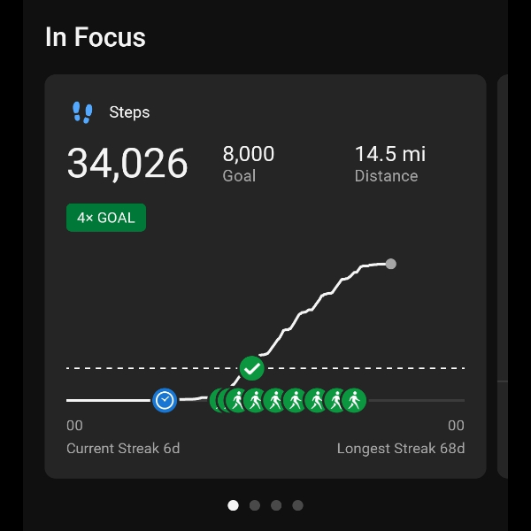Click the 14.5 mi Distance value
531x531 pixels.
pos(389,154)
